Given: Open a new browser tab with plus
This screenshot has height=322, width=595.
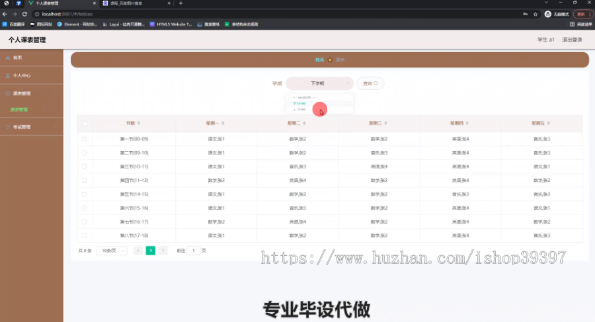Looking at the screenshot, I should click(x=180, y=3).
